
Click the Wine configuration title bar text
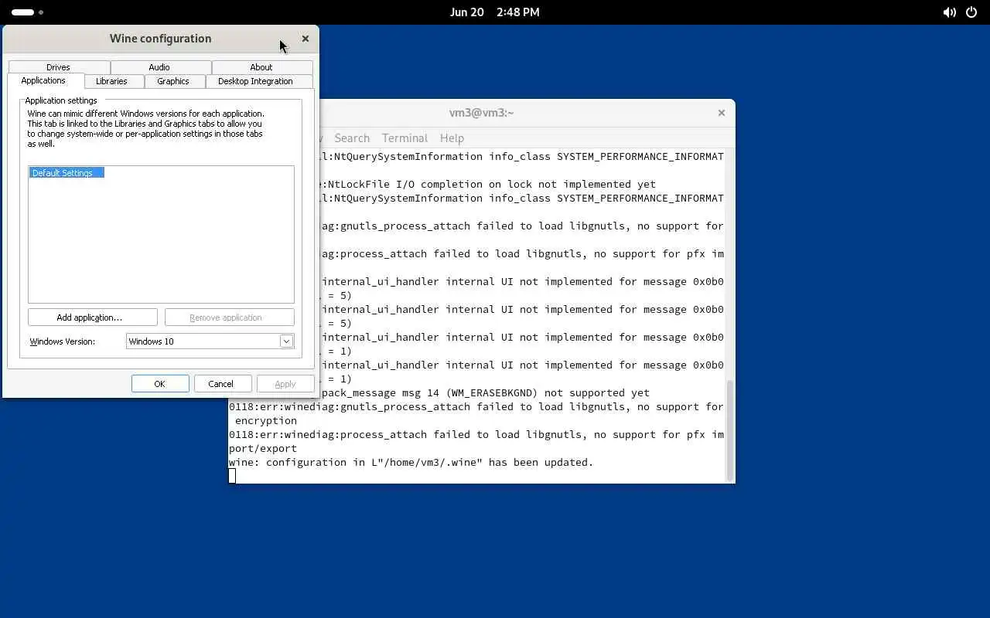click(160, 39)
